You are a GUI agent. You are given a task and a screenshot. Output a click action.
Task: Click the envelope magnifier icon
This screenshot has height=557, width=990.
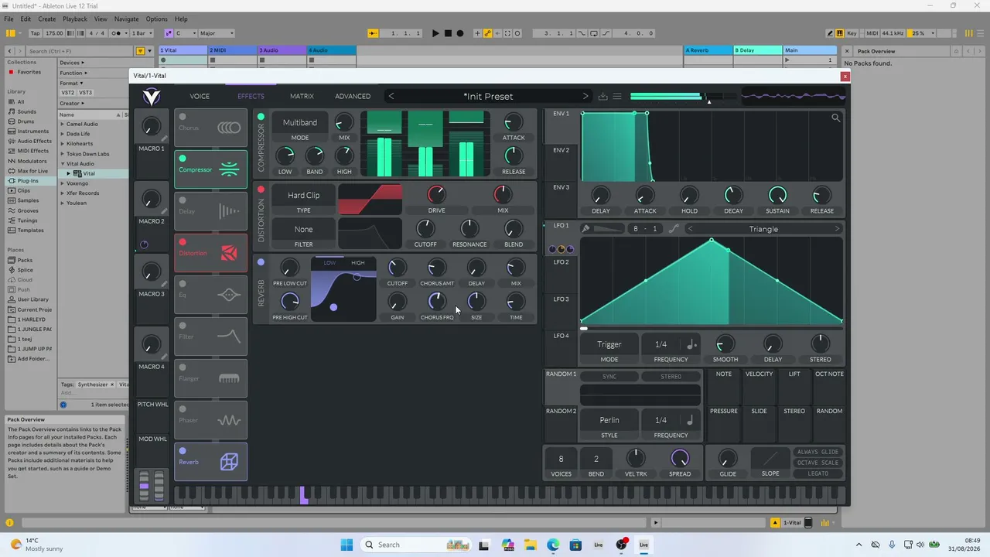coord(835,118)
